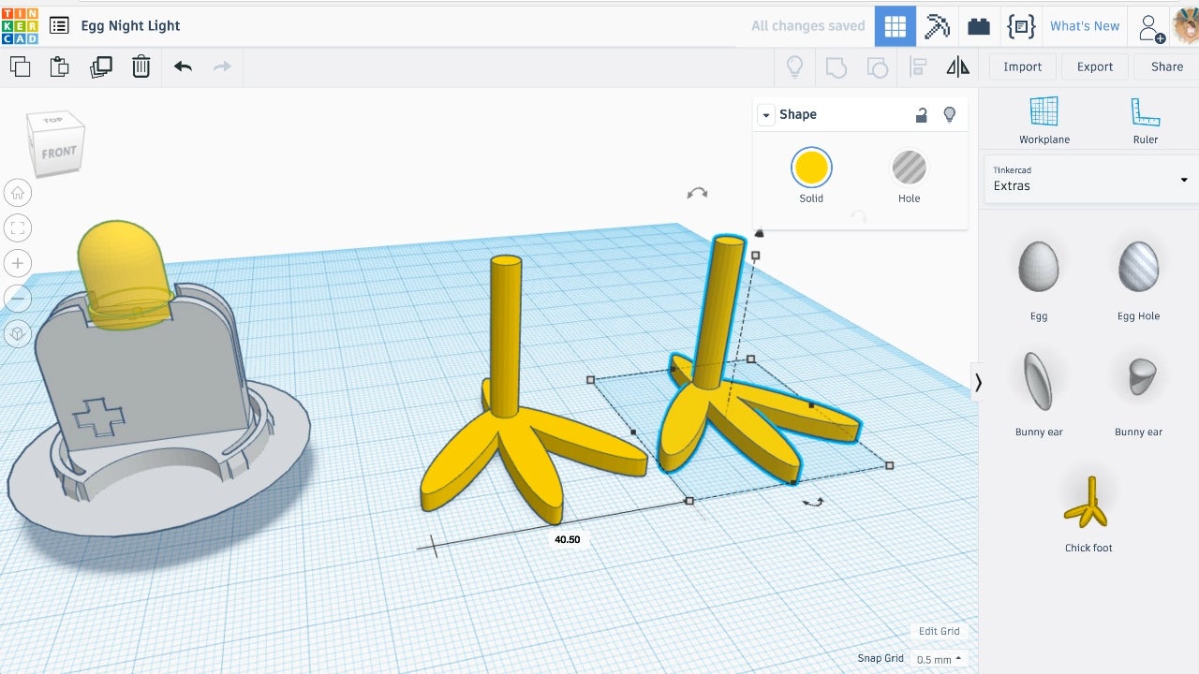Open the Extras shape category dropdown
Screen dimensions: 1199x674
tap(1088, 179)
